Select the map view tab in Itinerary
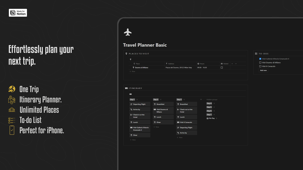The image size is (303, 170). [131, 94]
